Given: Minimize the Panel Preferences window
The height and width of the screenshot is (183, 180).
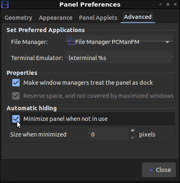Looking at the screenshot, I should (x=161, y=5).
